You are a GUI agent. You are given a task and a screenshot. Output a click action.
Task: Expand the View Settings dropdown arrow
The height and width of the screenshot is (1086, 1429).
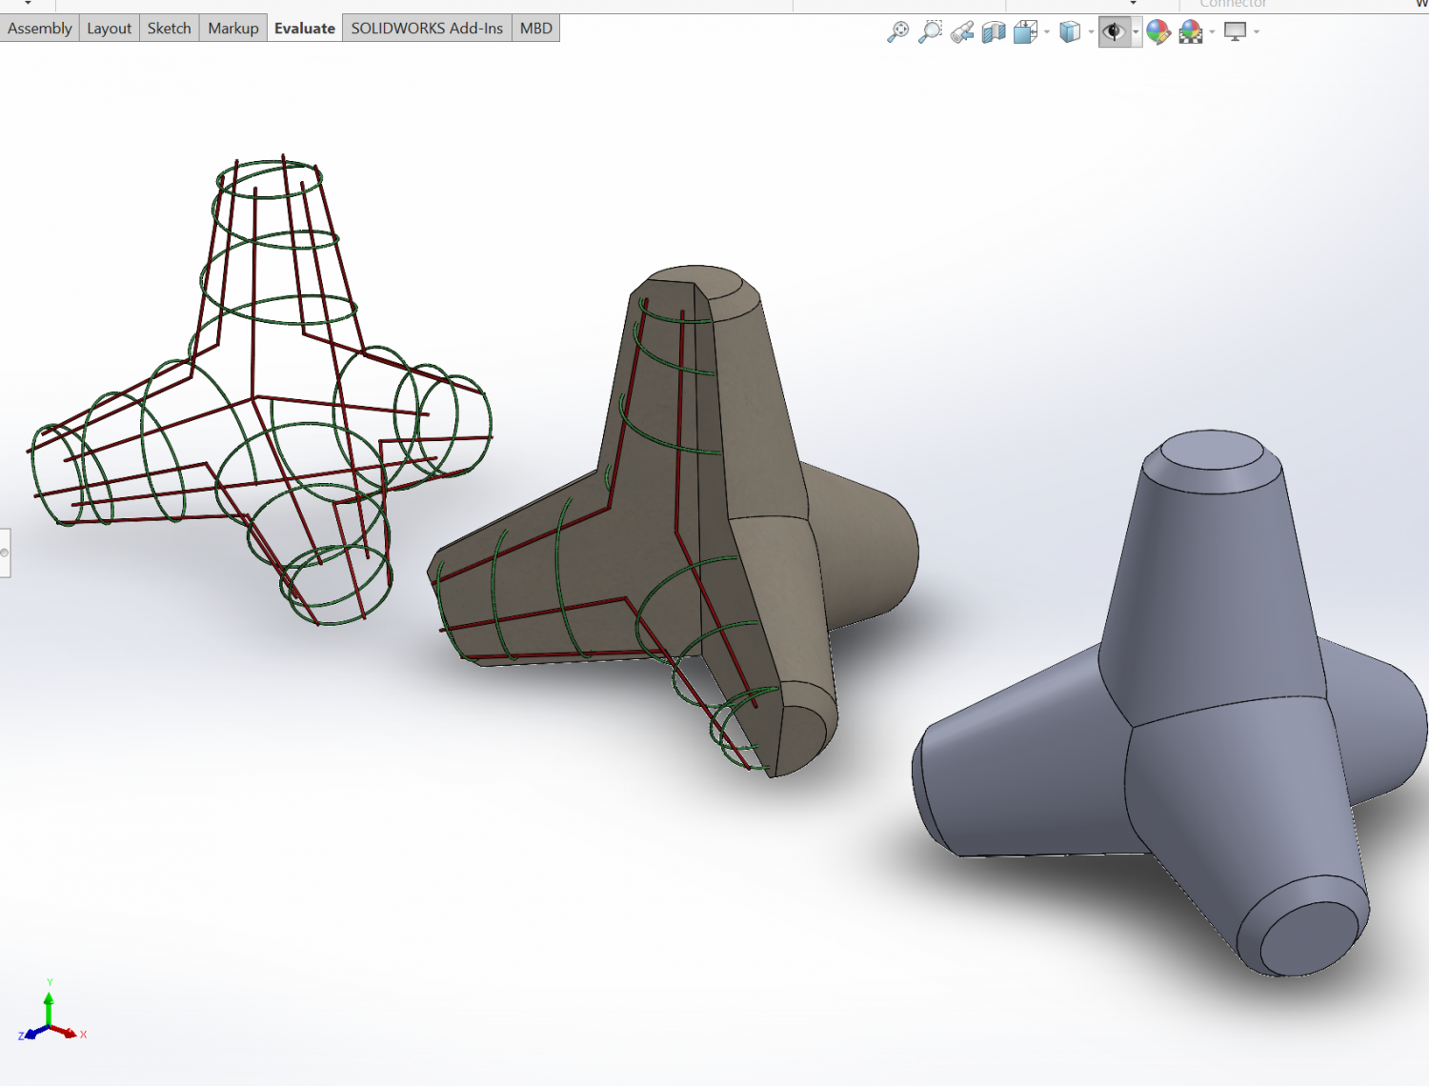pyautogui.click(x=1256, y=31)
